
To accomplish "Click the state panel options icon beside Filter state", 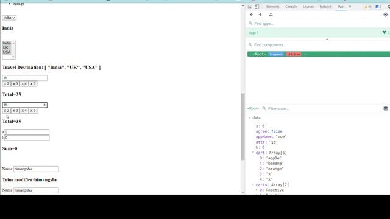I will coord(386,108).
